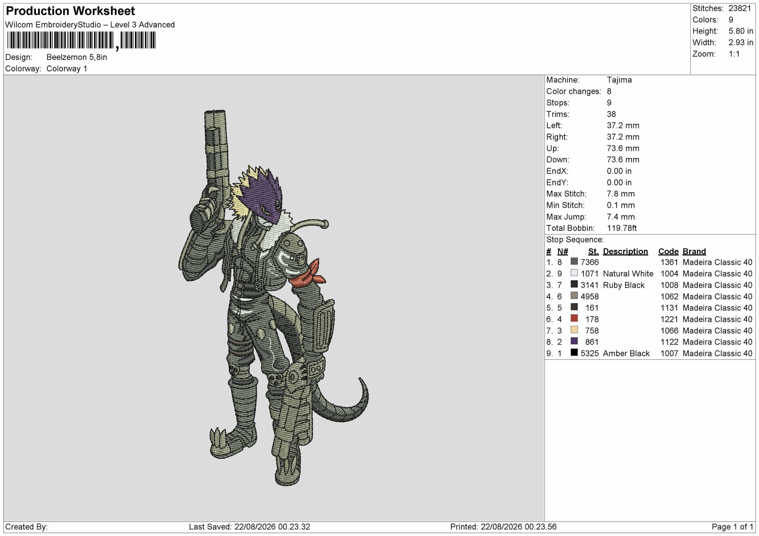The width and height of the screenshot is (759, 536).
Task: Click the 'Production Worksheet' title
Action: tap(71, 11)
